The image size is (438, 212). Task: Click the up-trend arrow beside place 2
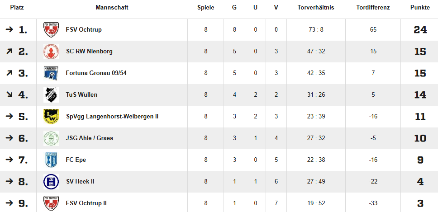[x=9, y=52]
